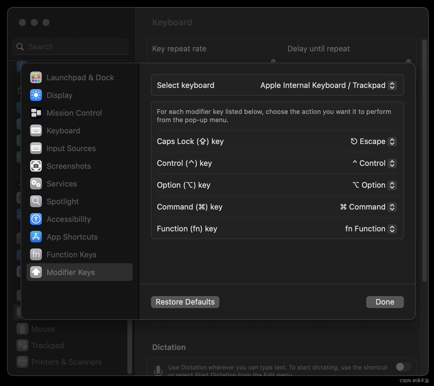
Task: Change the Caps Lock key action
Action: pyautogui.click(x=392, y=141)
